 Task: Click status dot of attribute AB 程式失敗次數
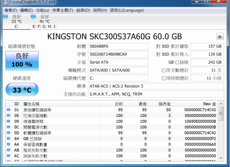(9, 150)
